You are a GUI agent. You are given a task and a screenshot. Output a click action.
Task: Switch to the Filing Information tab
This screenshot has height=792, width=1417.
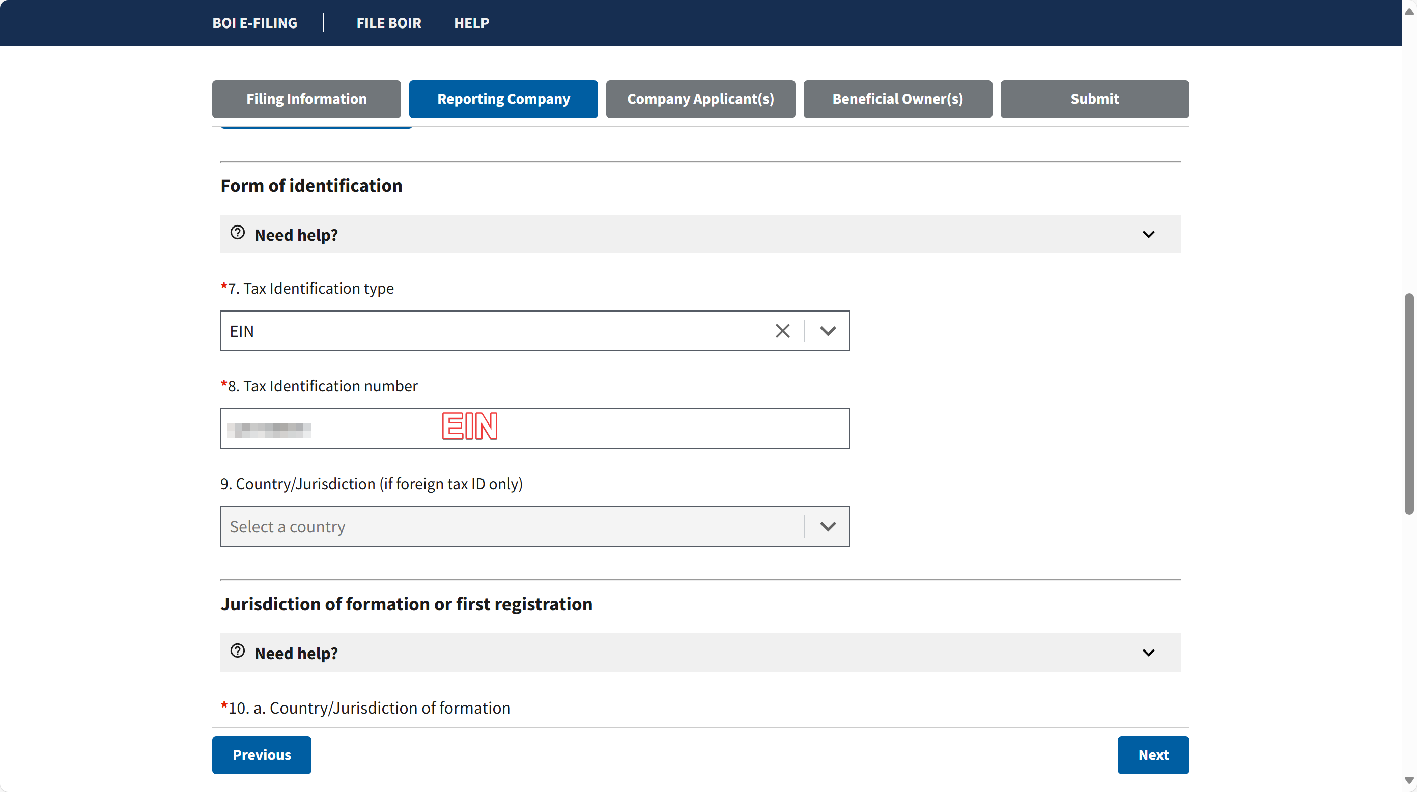[306, 99]
